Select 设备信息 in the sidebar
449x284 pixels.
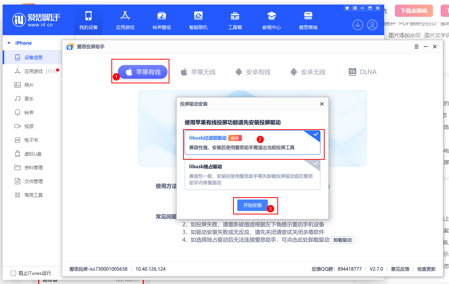[x=32, y=57]
